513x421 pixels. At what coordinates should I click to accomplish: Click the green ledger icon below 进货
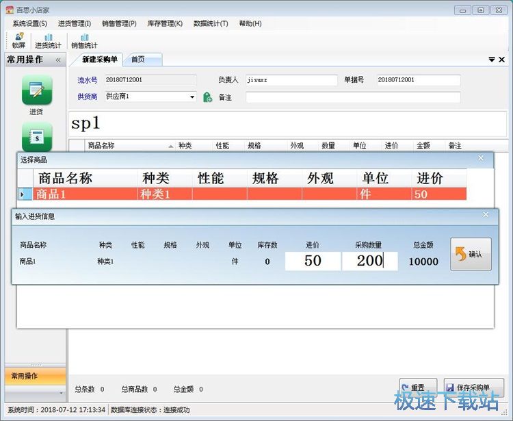37,136
